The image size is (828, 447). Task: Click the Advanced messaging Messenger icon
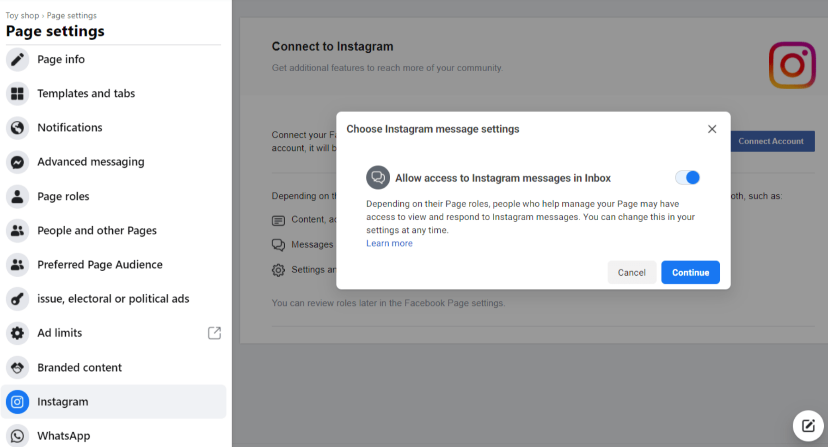[x=18, y=162]
